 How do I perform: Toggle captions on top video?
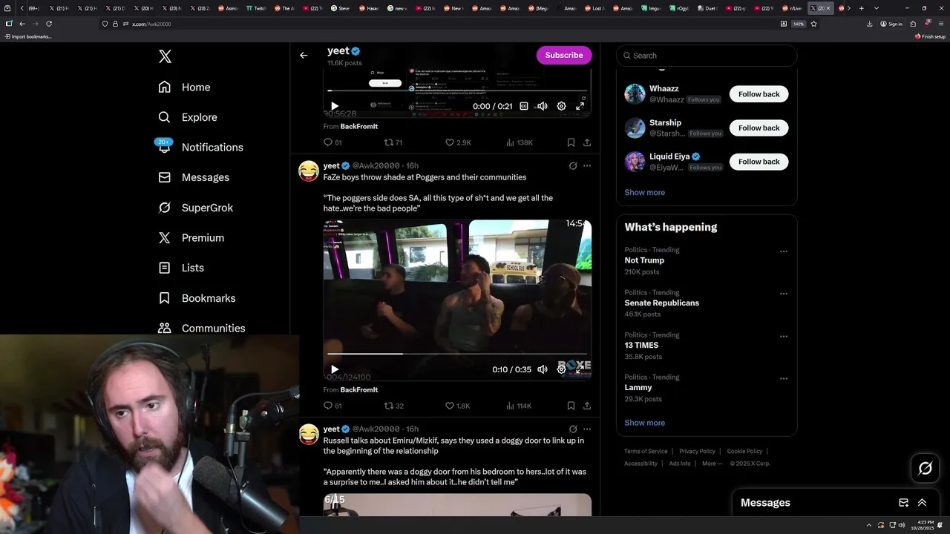tap(524, 106)
